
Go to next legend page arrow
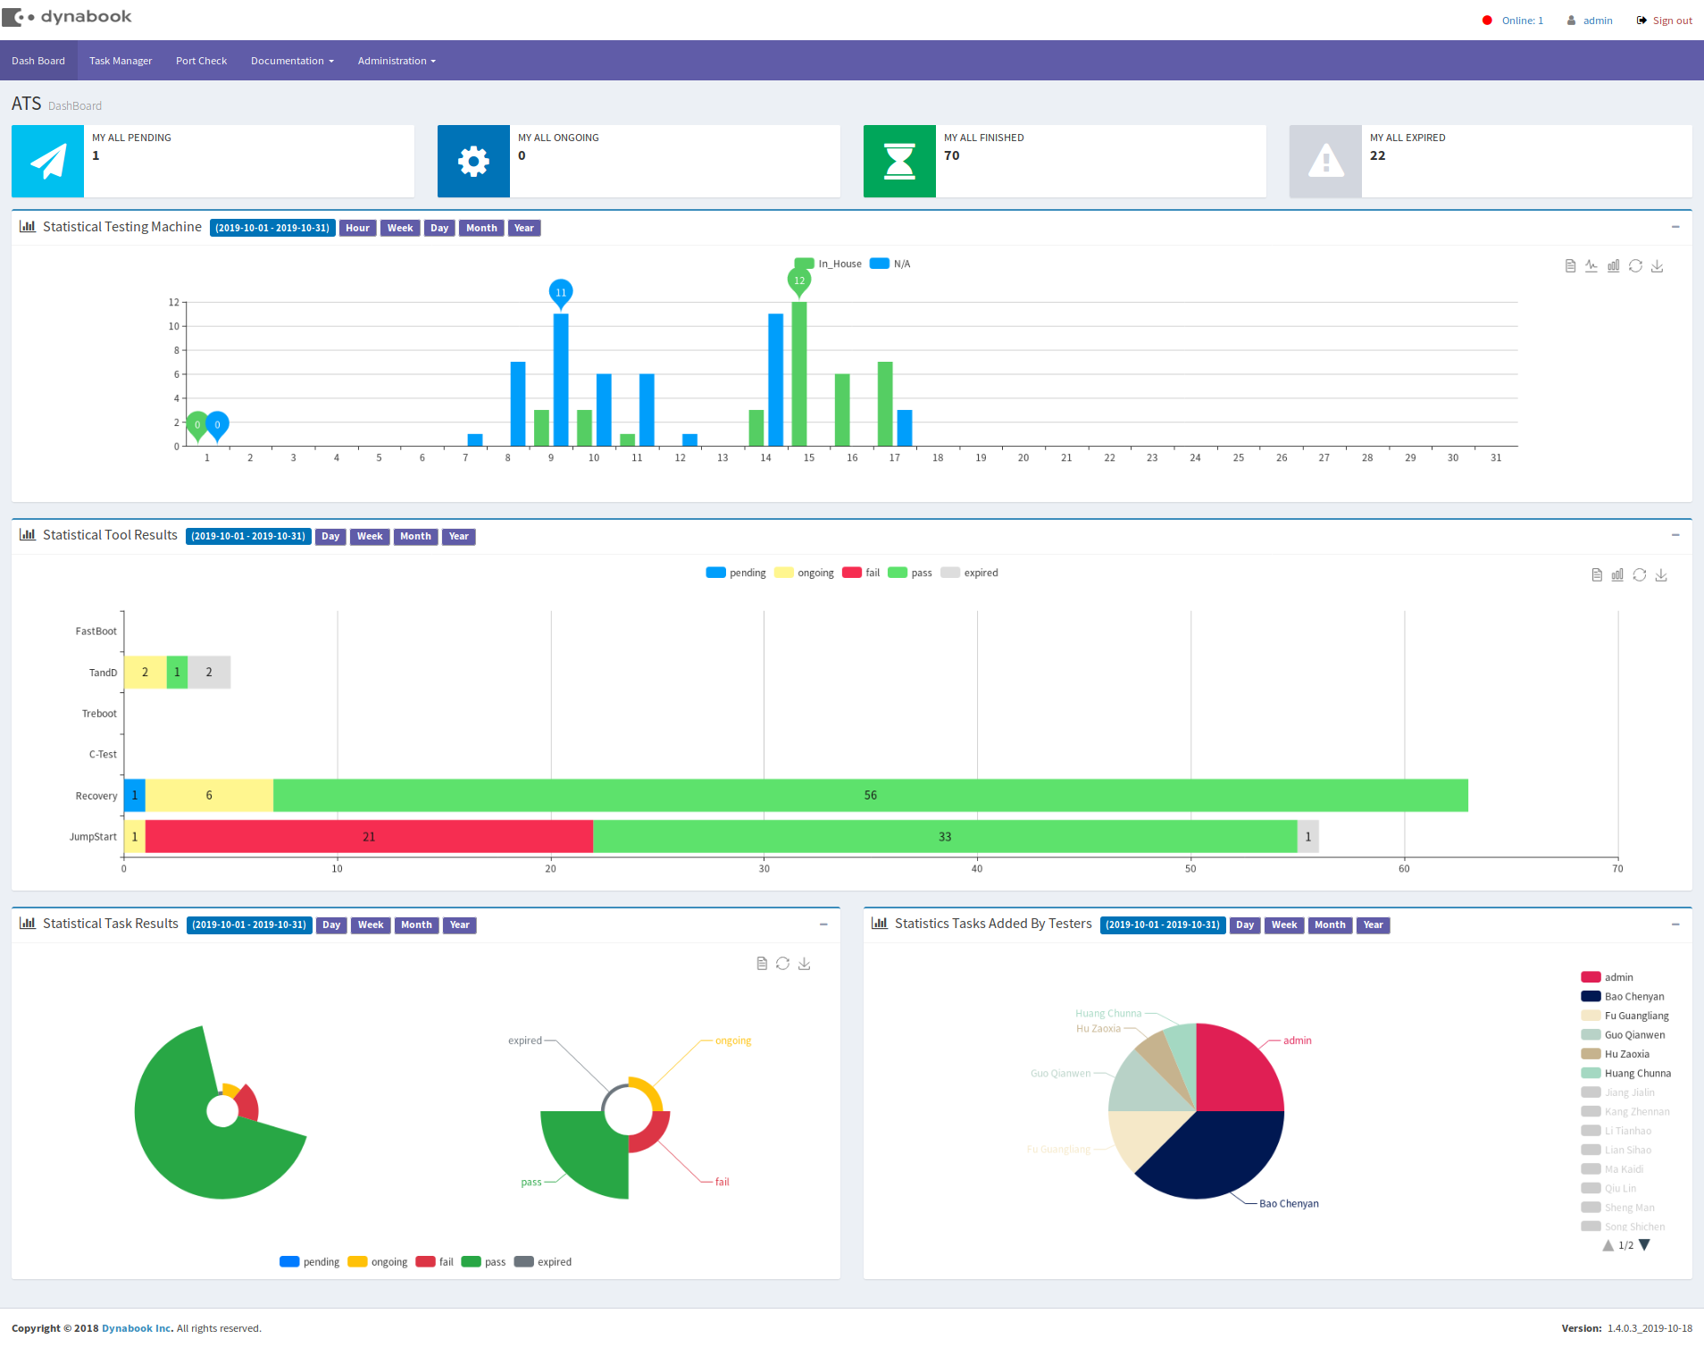click(x=1645, y=1245)
